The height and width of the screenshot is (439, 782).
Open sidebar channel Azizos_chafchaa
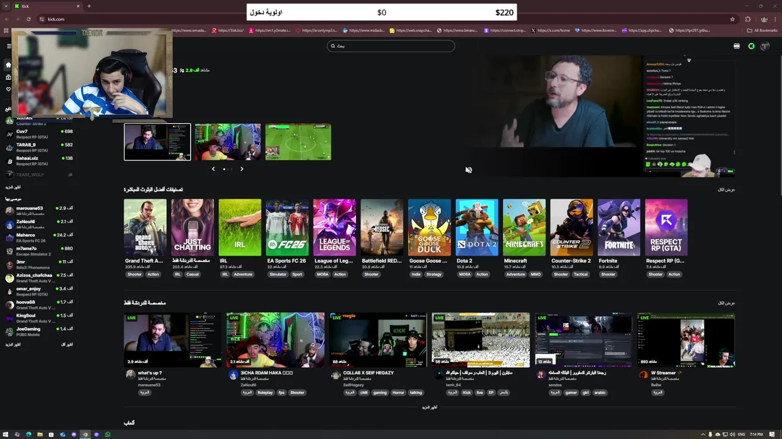click(x=39, y=277)
